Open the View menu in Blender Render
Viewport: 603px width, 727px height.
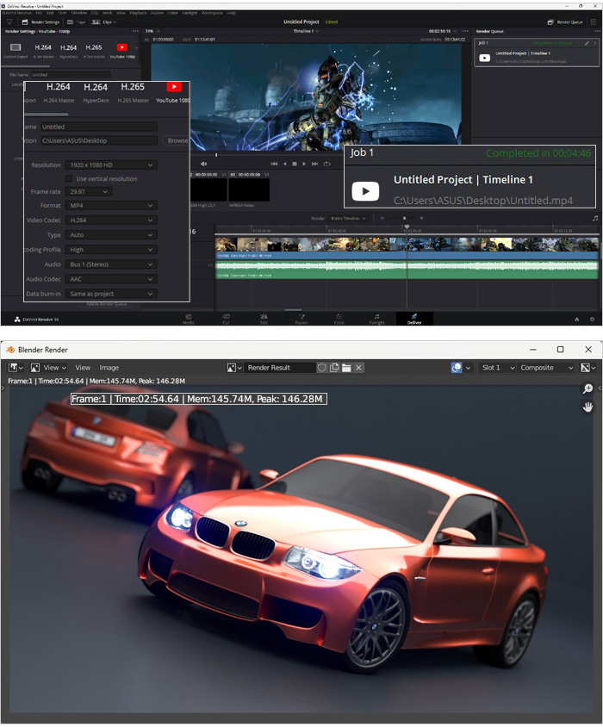83,368
